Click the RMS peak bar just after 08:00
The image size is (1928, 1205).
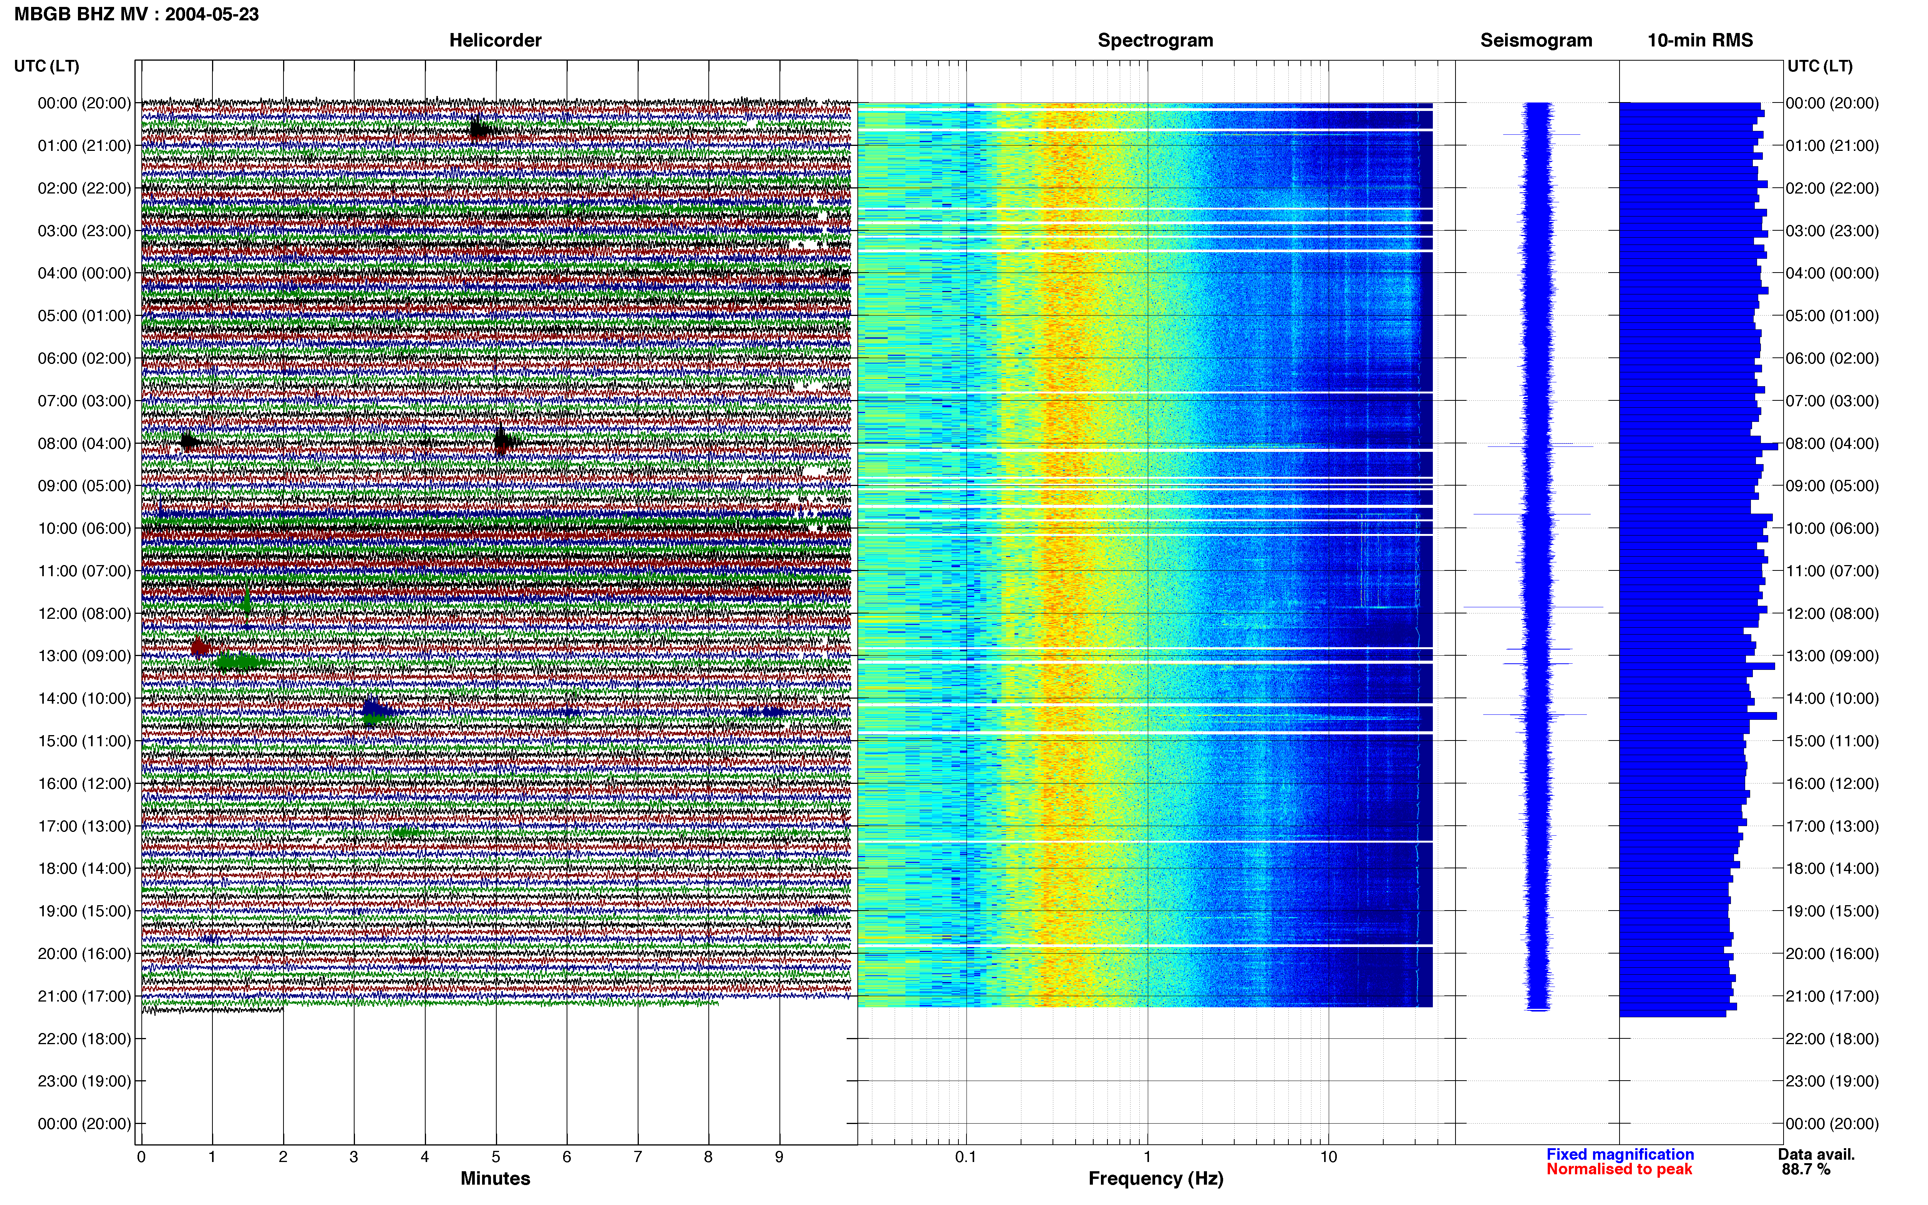[x=1699, y=446]
